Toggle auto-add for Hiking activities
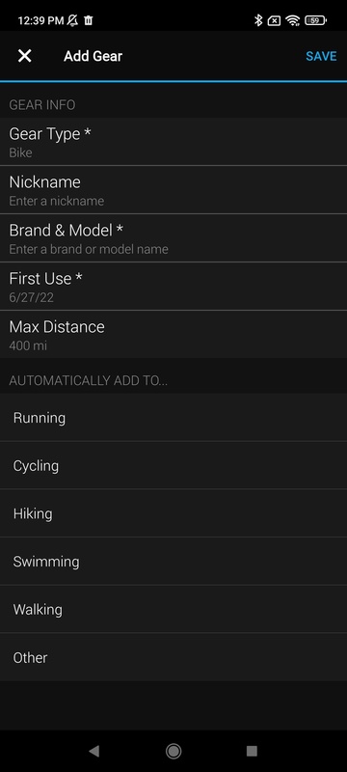 [173, 513]
